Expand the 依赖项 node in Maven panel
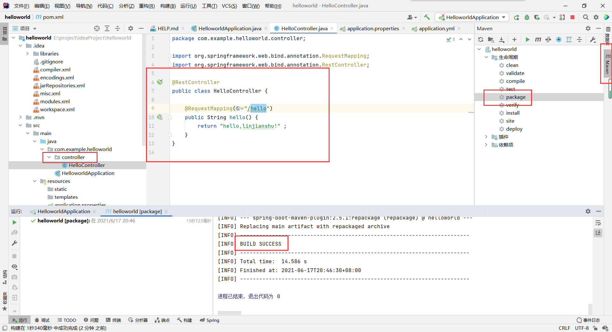Viewport: 612px width, 332px height. (486, 145)
